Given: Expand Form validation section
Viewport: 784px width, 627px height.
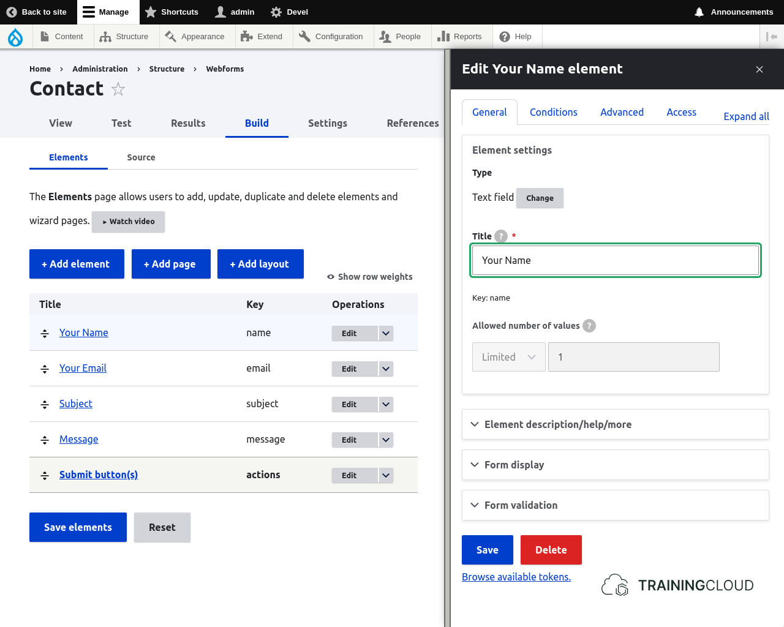Looking at the screenshot, I should [616, 505].
